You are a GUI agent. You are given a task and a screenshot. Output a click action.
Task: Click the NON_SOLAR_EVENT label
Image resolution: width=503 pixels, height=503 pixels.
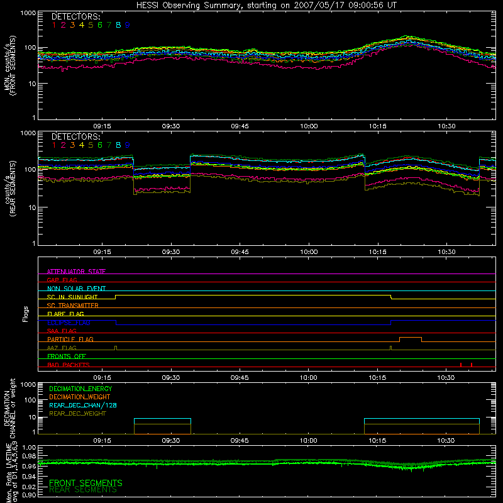pos(76,289)
